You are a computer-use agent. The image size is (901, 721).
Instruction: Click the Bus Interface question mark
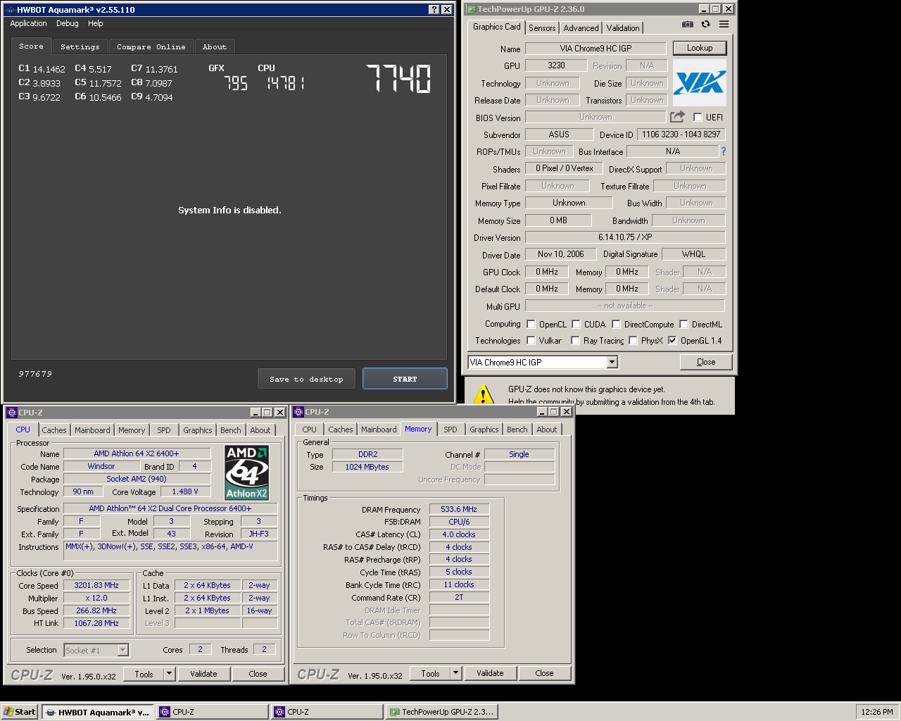[x=723, y=151]
